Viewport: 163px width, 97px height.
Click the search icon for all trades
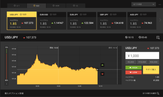click(x=158, y=93)
